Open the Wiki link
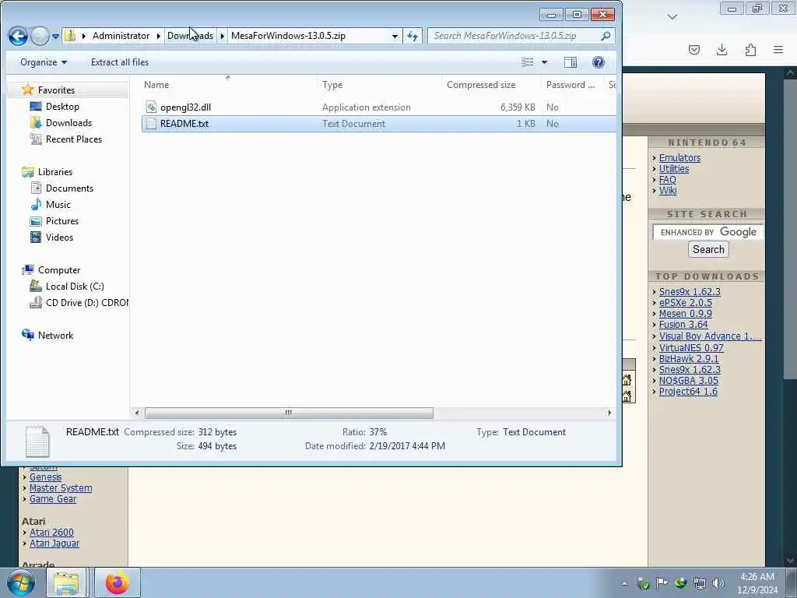Viewport: 797px width, 598px height. click(667, 190)
